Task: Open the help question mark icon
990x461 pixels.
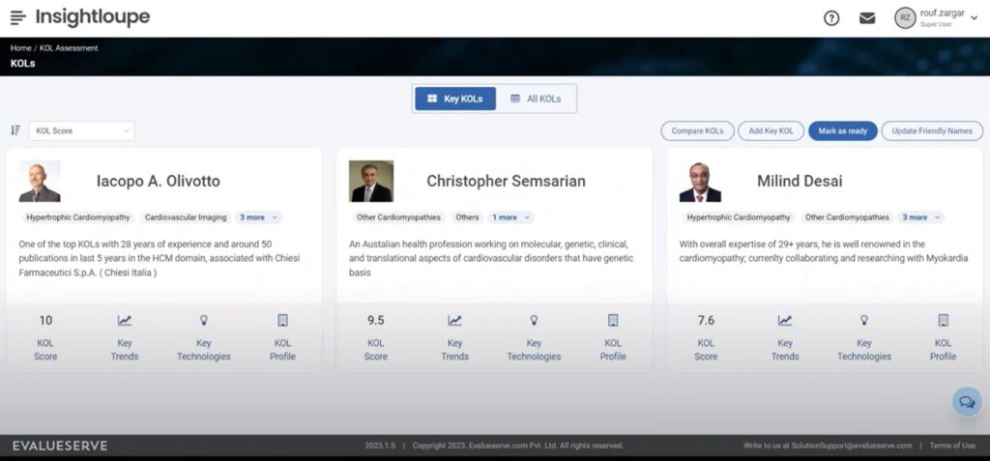Action: [x=831, y=18]
